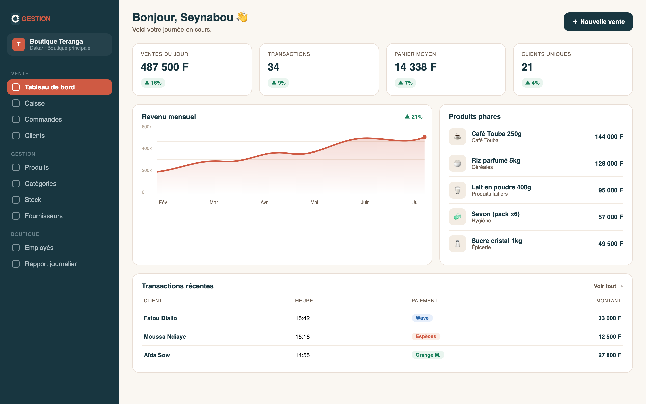Click the Gestion logo icon
The height and width of the screenshot is (404, 646).
pos(15,19)
